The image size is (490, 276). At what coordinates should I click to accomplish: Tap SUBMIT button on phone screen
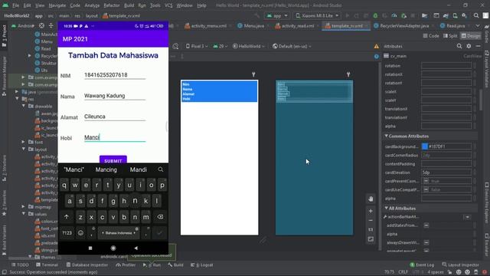pyautogui.click(x=113, y=160)
